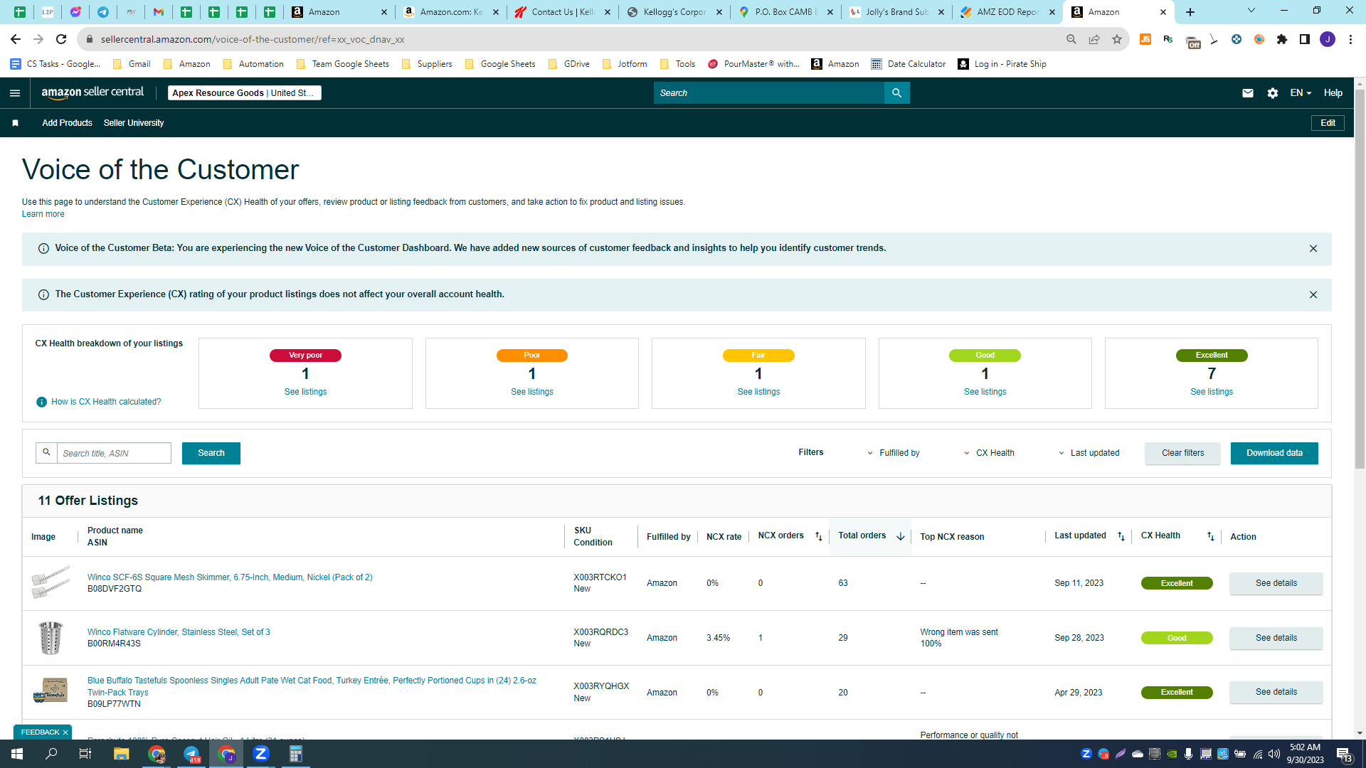The height and width of the screenshot is (768, 1366).
Task: Click the Chrome profile avatar J
Action: click(1328, 40)
